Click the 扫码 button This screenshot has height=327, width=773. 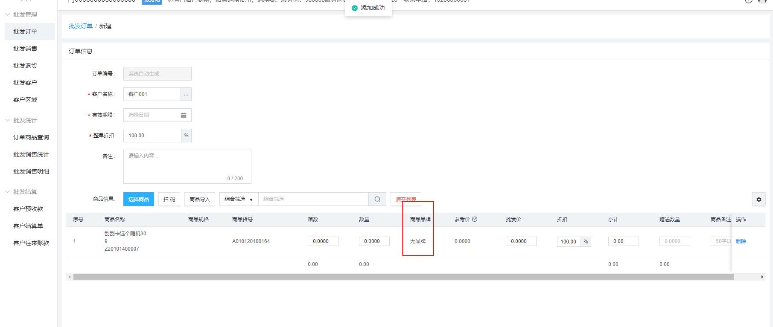(x=169, y=199)
